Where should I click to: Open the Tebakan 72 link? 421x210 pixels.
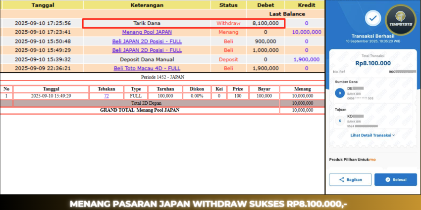pos(106,96)
